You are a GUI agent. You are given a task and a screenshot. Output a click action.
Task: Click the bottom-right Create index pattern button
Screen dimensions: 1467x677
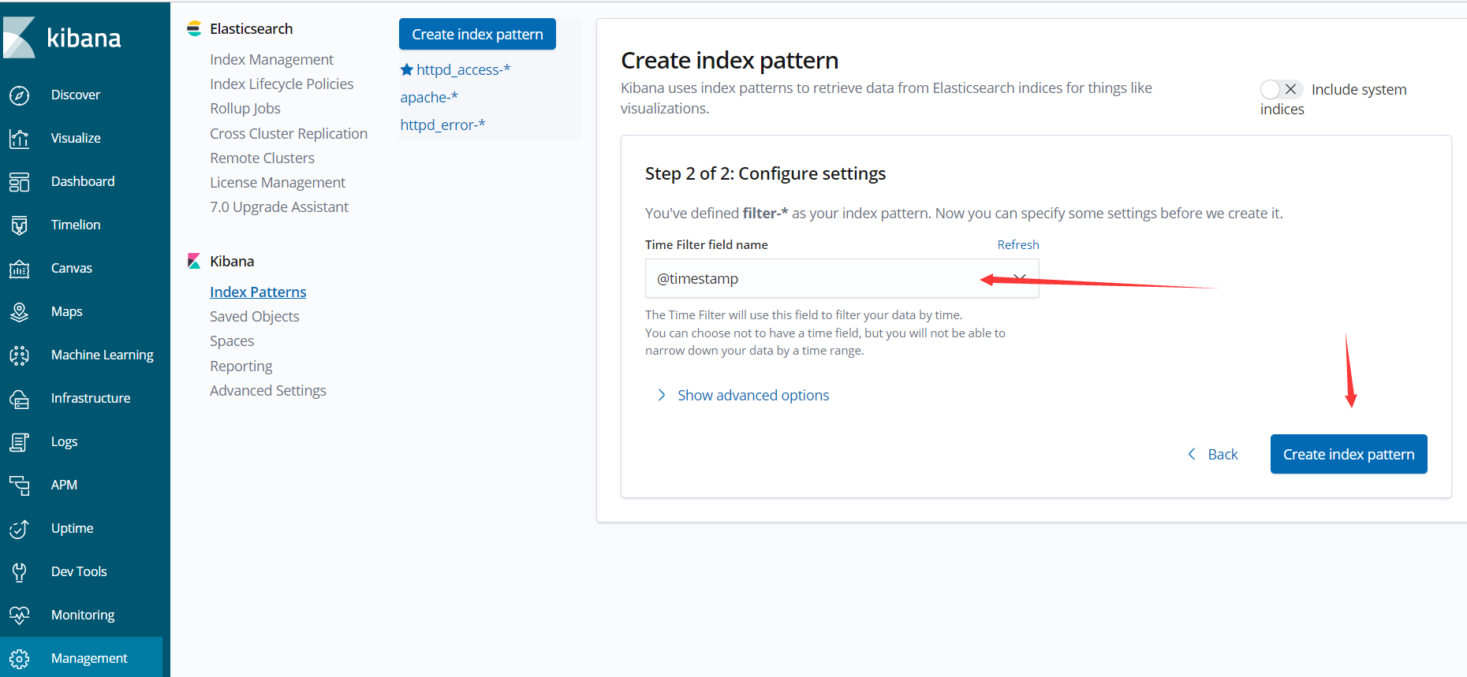[x=1349, y=454]
